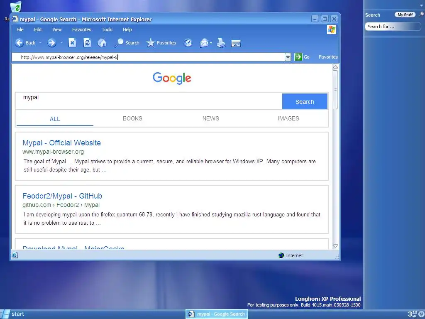This screenshot has height=319, width=425.
Task: Open the View menu
Action: 57,29
